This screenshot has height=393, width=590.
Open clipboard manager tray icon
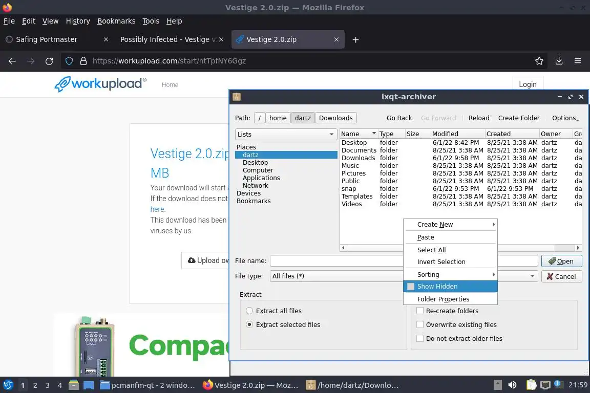click(531, 385)
